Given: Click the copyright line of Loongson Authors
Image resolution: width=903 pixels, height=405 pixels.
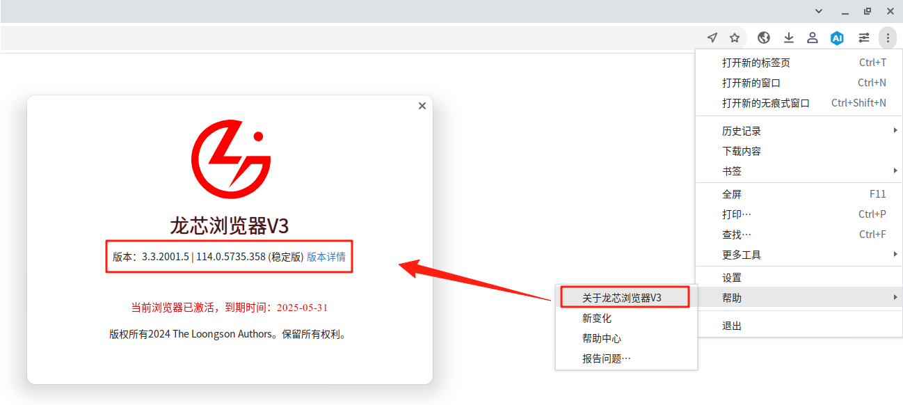Looking at the screenshot, I should coord(227,334).
